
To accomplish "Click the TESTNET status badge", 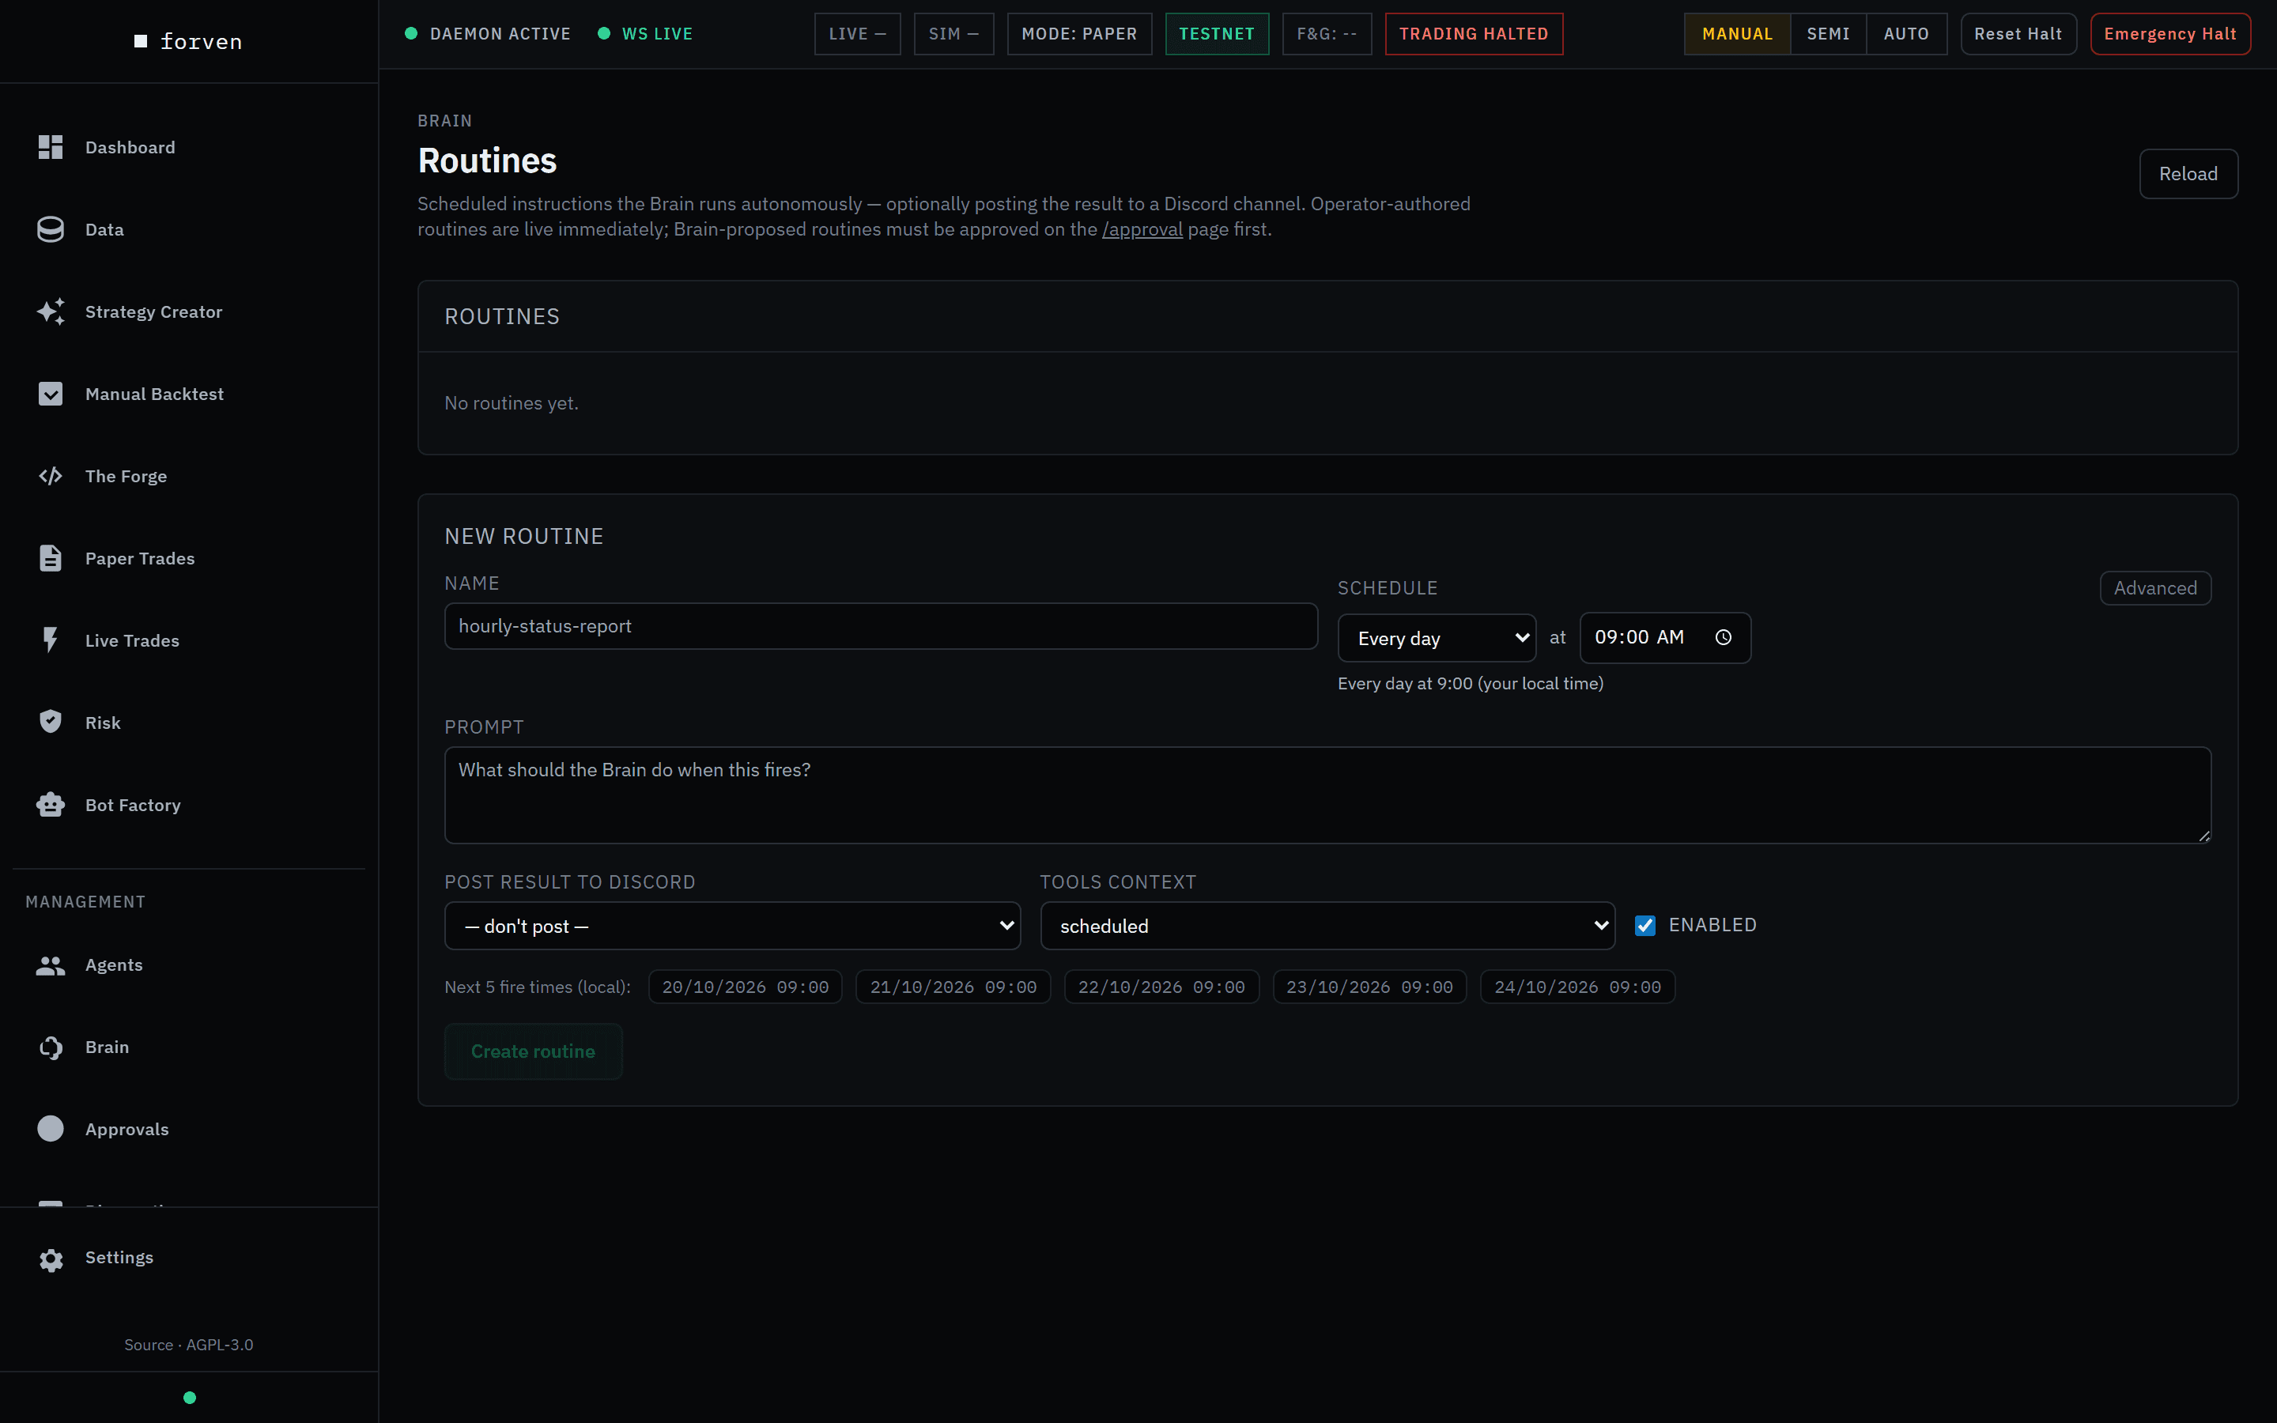I will [x=1217, y=34].
